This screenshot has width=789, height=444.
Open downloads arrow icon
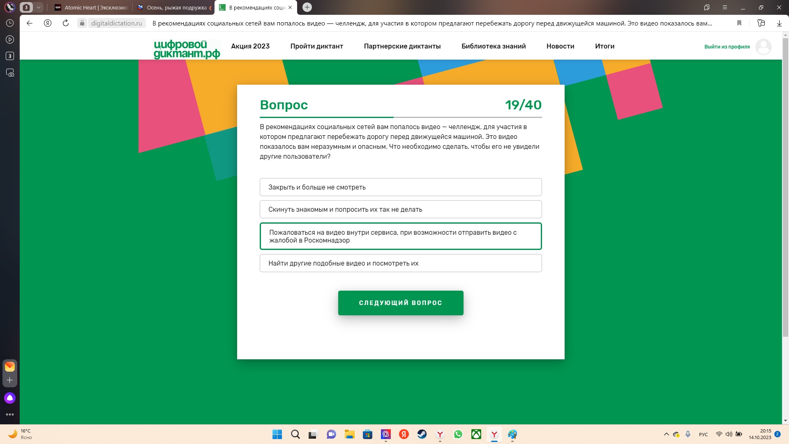click(779, 23)
